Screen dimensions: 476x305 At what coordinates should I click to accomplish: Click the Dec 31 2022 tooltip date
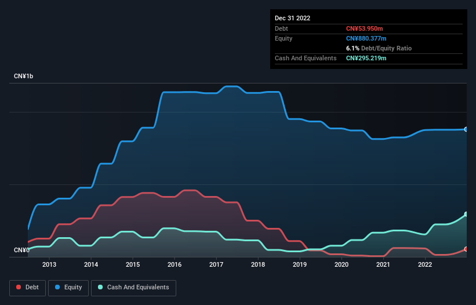292,18
